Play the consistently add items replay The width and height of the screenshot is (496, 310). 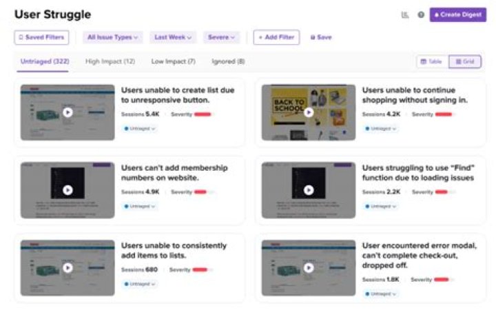68,268
